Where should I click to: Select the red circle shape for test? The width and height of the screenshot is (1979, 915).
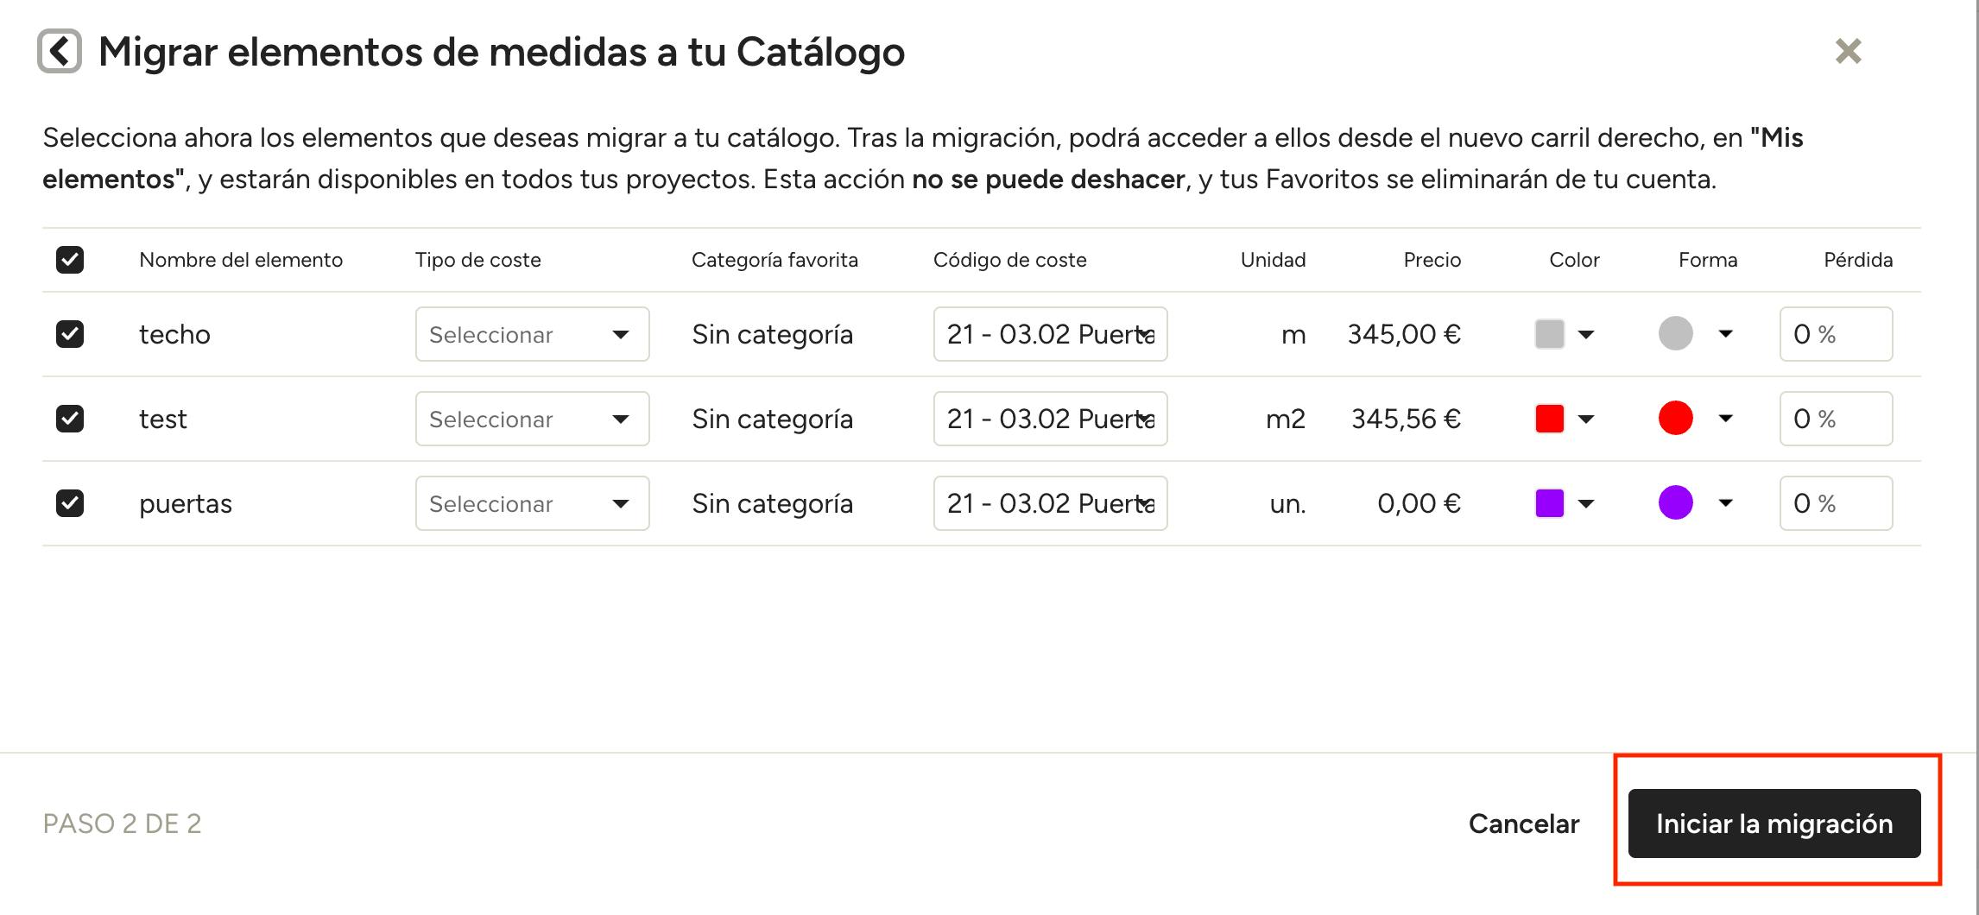1675,418
